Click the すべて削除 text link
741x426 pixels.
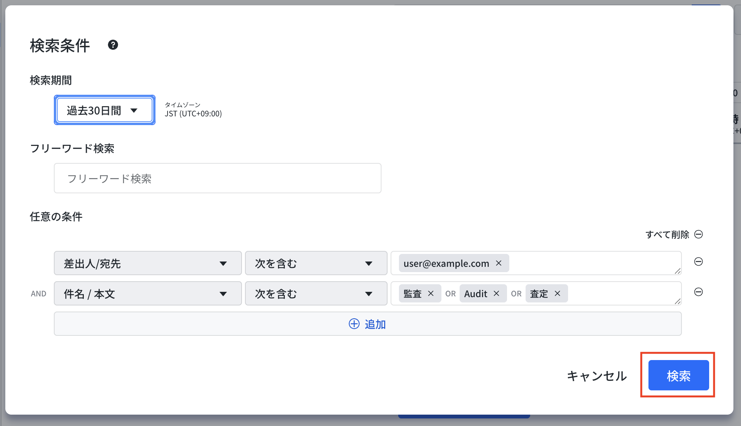coord(667,235)
